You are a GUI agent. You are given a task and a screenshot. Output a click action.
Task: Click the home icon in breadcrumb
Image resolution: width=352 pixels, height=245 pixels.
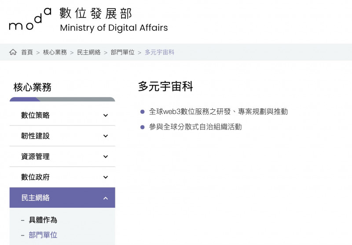[13, 52]
